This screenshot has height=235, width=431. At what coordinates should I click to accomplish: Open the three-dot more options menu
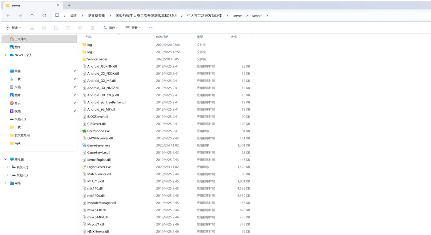click(151, 28)
